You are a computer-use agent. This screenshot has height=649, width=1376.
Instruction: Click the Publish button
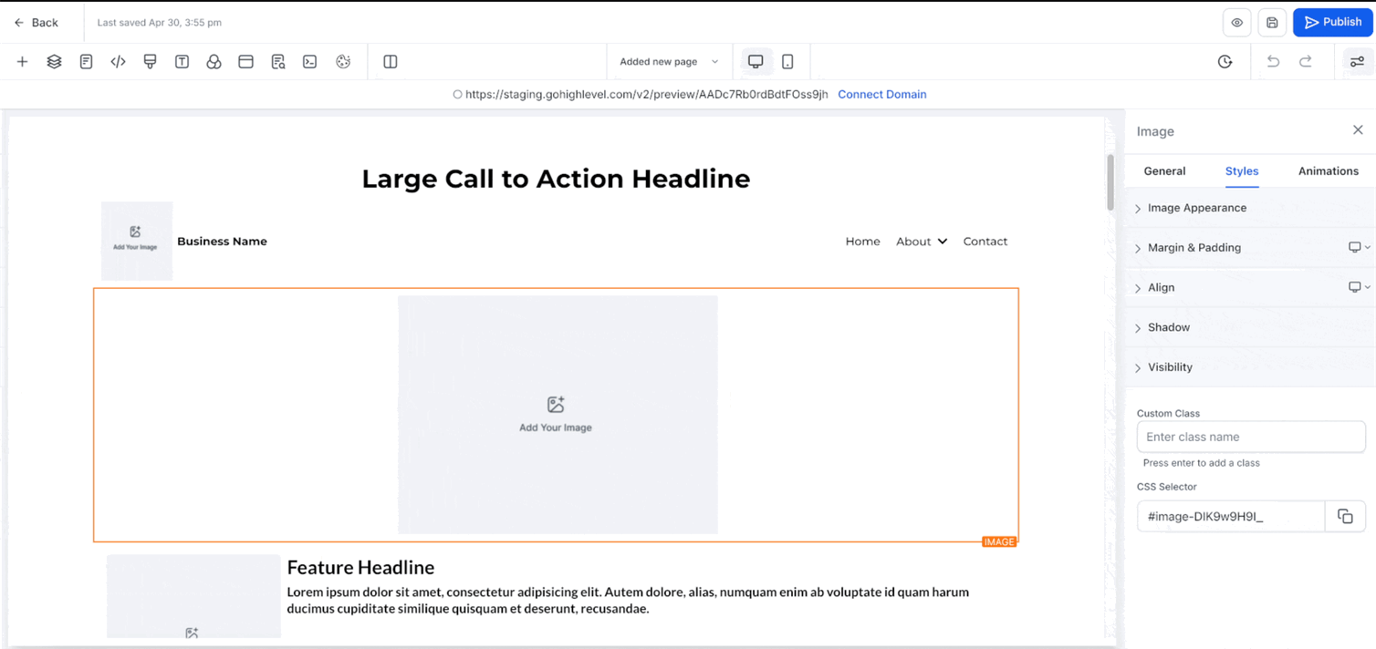coord(1333,23)
